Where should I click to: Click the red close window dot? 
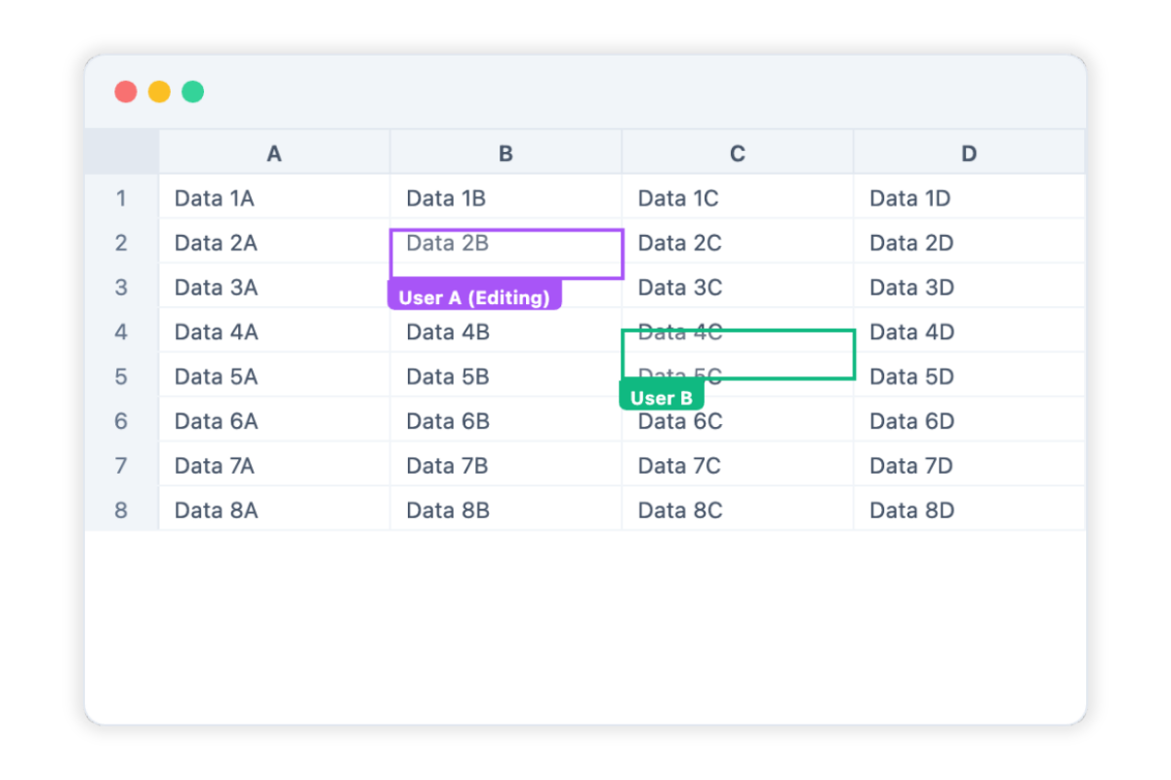coord(126,92)
